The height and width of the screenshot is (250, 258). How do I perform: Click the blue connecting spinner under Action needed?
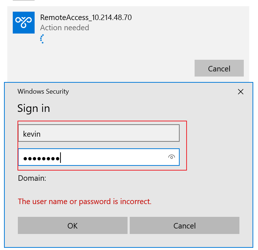[42, 39]
